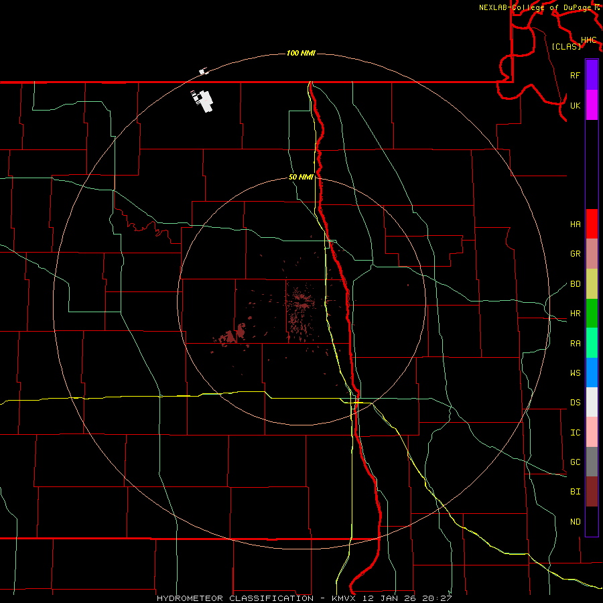The height and width of the screenshot is (603, 603).
Task: Click the HA legend label
Action: (x=575, y=224)
